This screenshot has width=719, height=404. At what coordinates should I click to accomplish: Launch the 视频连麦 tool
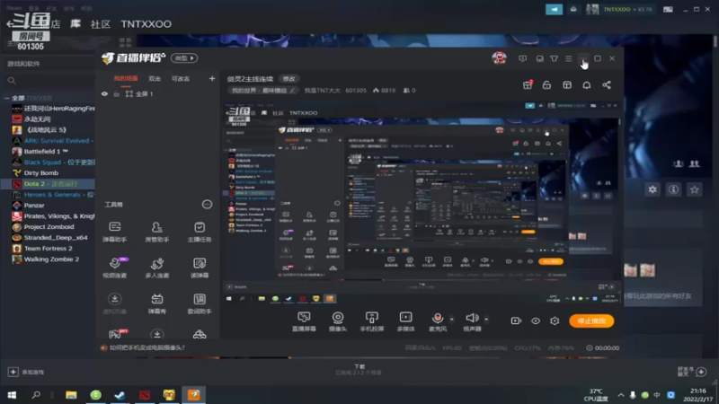pos(115,267)
